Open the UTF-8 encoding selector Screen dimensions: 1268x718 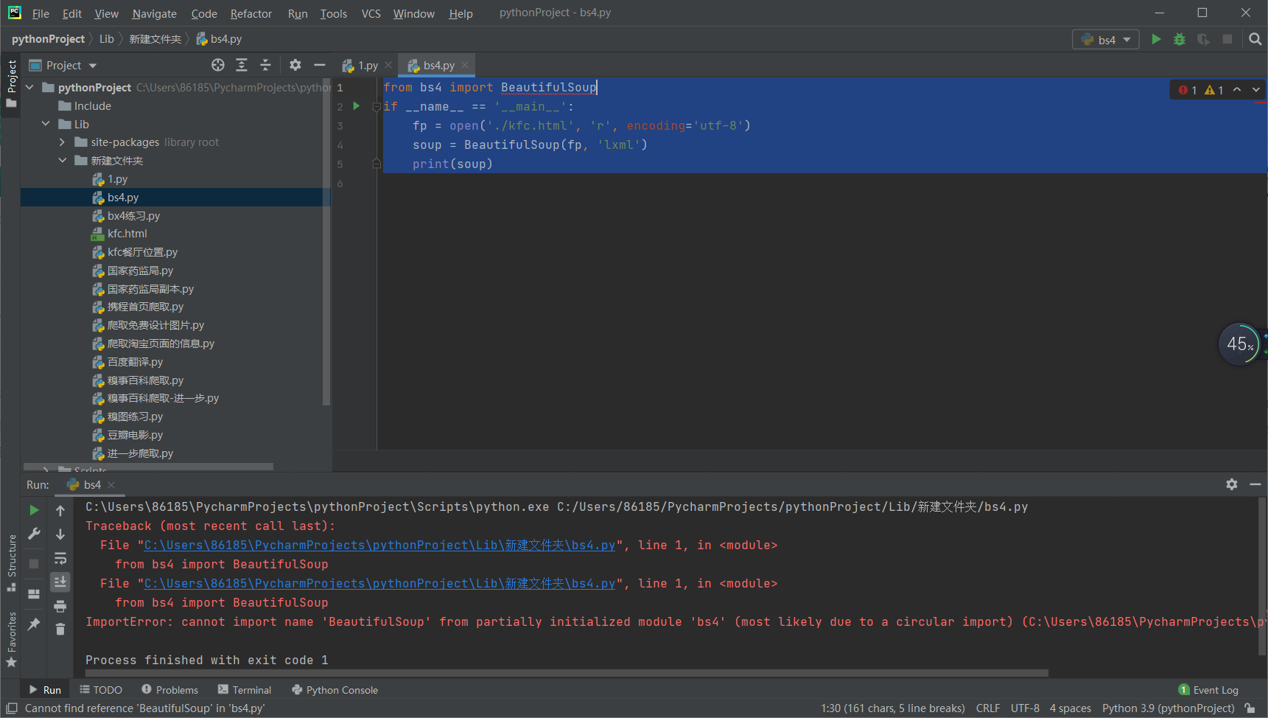(x=1025, y=708)
